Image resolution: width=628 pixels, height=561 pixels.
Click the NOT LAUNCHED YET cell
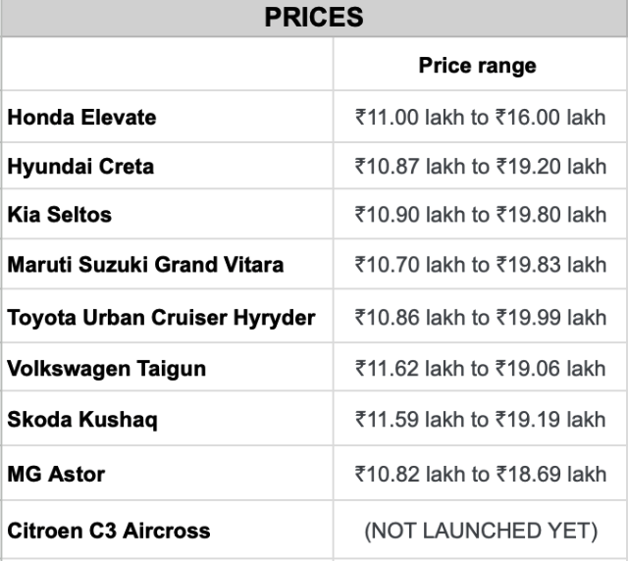point(480,531)
